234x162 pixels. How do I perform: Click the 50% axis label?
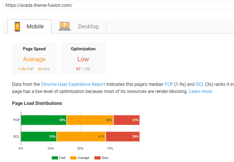tap(80, 148)
